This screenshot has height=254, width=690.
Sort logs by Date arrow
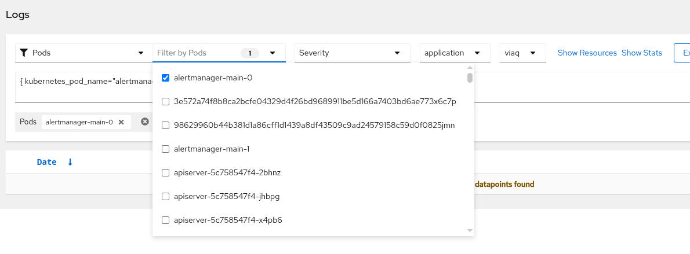click(70, 162)
